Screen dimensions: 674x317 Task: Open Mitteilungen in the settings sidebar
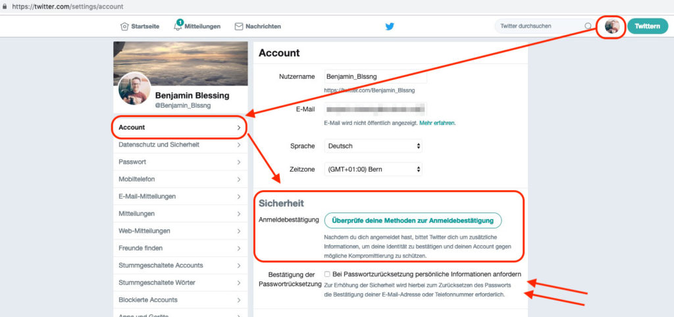pos(180,214)
